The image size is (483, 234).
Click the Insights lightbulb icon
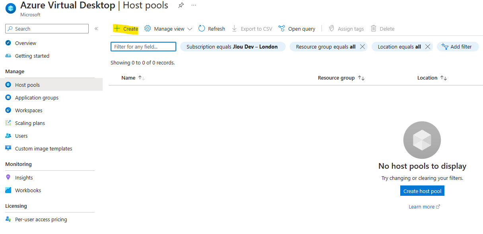point(8,177)
